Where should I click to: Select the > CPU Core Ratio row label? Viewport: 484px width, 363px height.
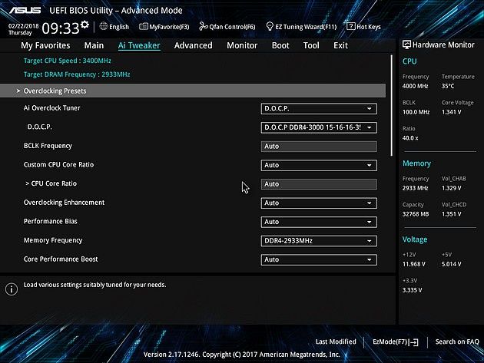coord(51,183)
